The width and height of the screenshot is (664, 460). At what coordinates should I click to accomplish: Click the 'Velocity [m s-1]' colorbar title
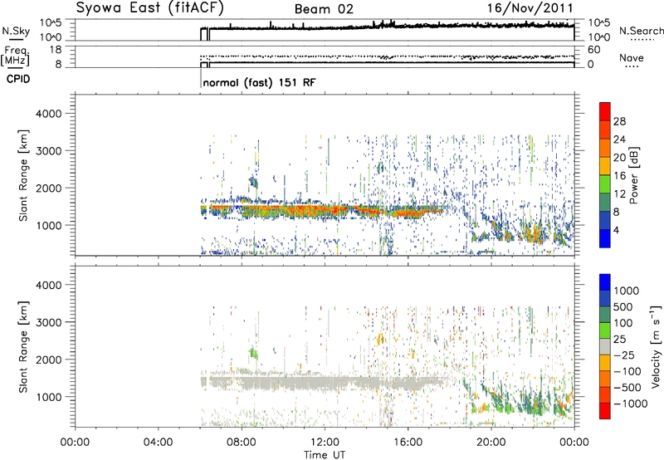(x=656, y=346)
